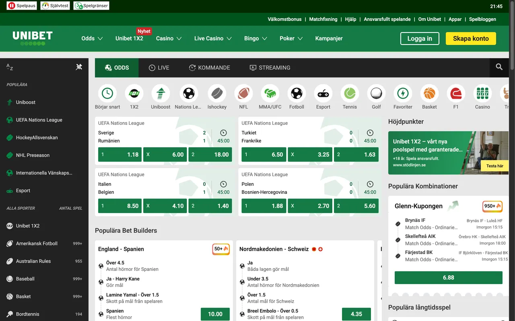Open the Favoriter lightning icon
This screenshot has width=515, height=321.
(403, 93)
